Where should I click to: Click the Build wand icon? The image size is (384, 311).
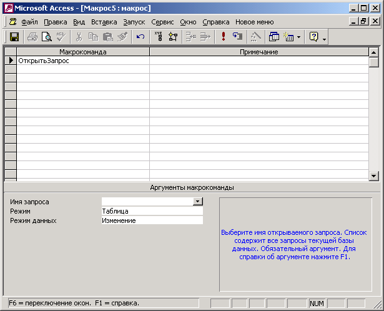tap(256, 37)
